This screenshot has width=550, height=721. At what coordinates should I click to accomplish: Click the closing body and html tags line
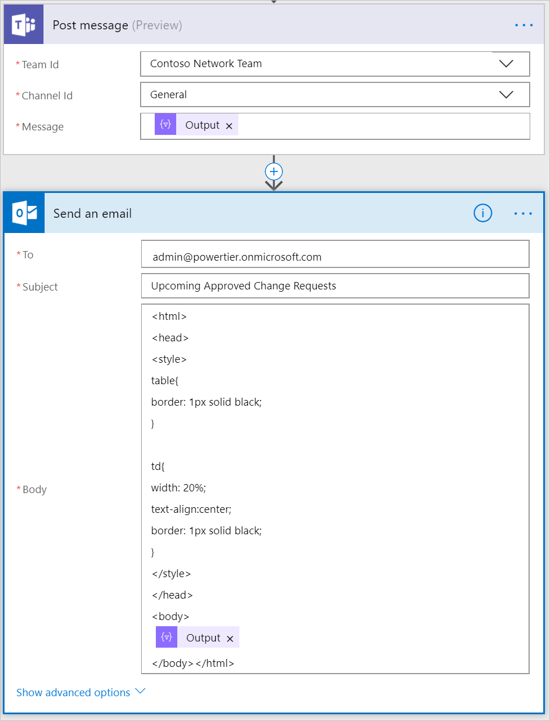[193, 663]
